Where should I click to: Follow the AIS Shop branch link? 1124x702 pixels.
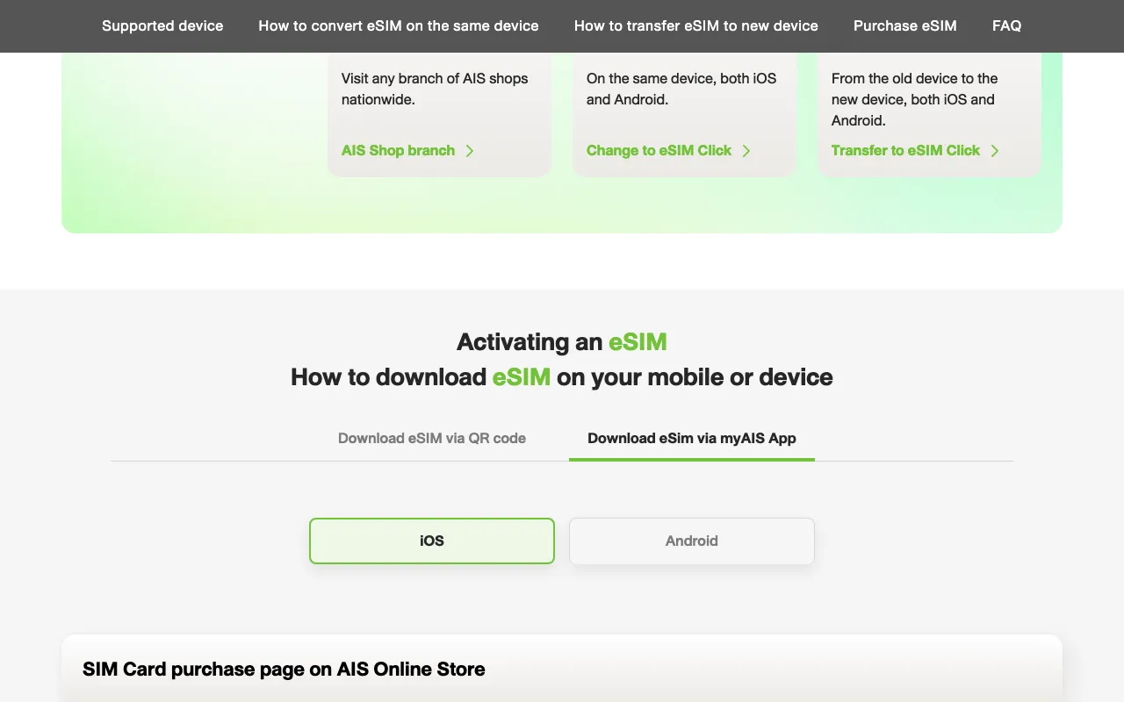tap(398, 150)
